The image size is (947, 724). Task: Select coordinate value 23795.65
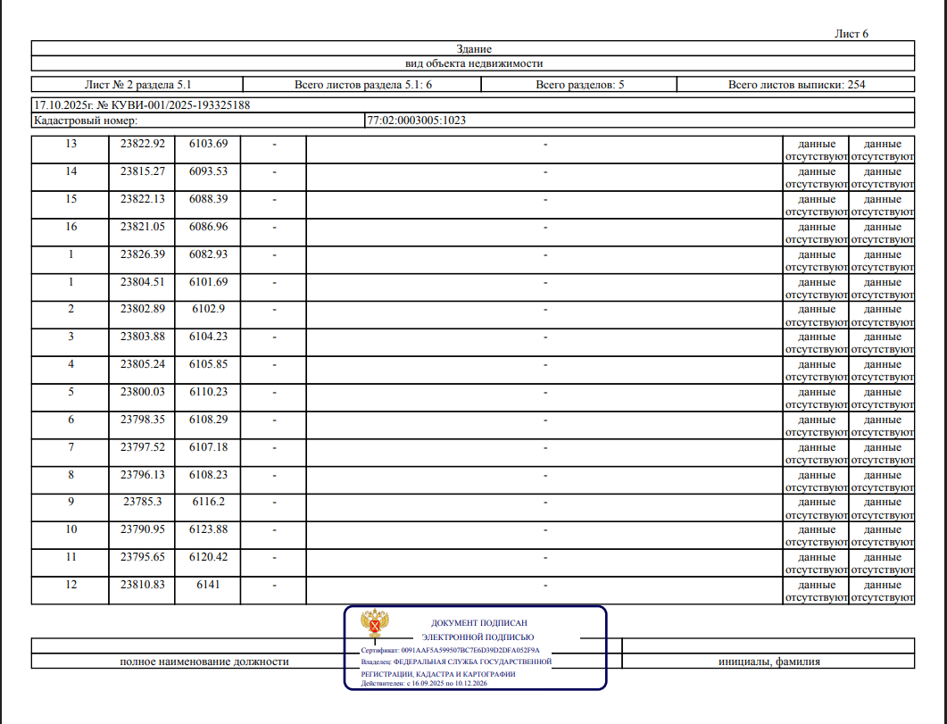pyautogui.click(x=143, y=557)
